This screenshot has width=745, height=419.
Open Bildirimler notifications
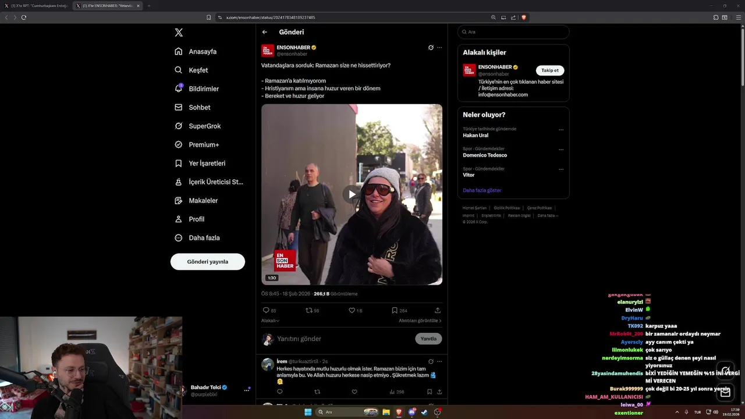click(197, 88)
